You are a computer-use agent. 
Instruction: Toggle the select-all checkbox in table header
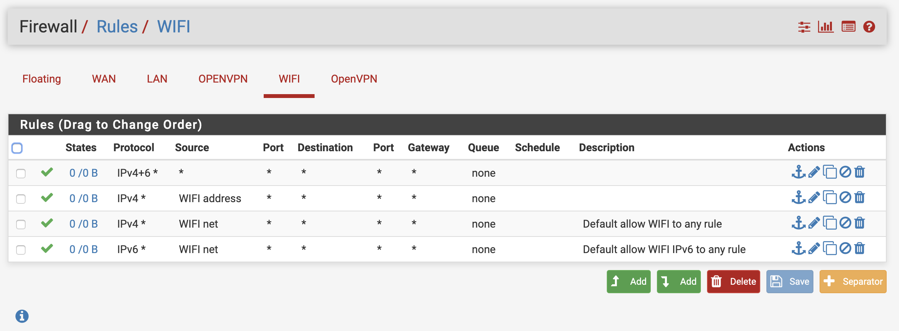(x=17, y=148)
